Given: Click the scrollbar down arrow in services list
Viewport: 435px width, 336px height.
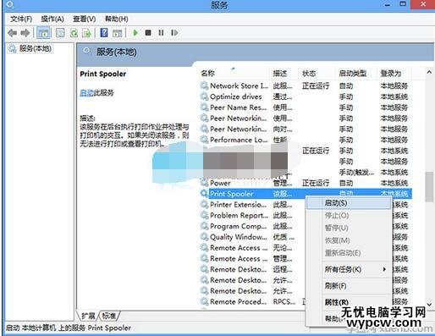Looking at the screenshot, I should tap(429, 305).
